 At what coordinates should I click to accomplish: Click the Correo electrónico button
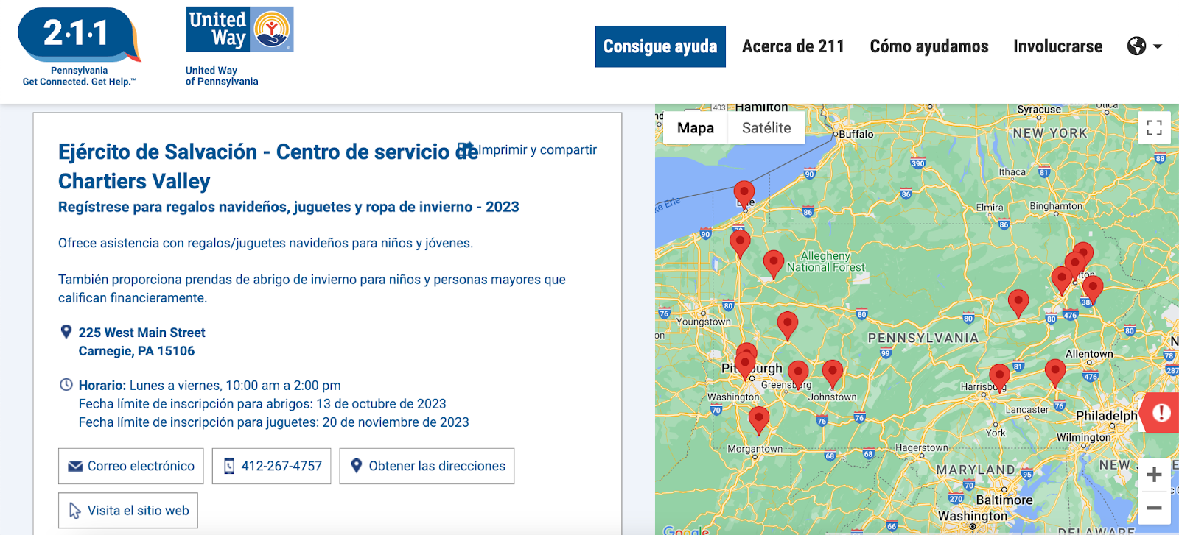(x=131, y=467)
